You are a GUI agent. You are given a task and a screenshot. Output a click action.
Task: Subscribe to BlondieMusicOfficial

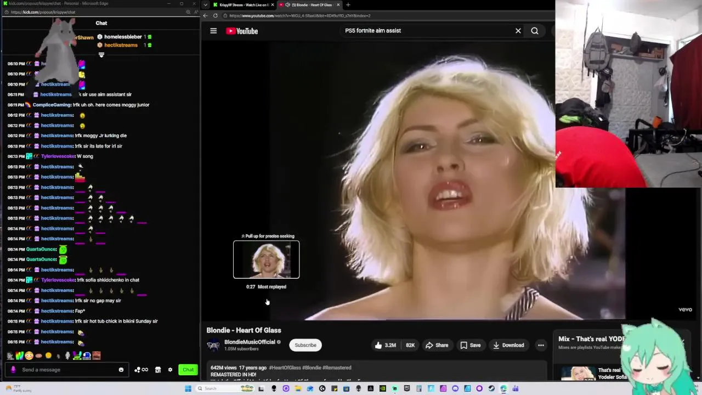(305, 345)
